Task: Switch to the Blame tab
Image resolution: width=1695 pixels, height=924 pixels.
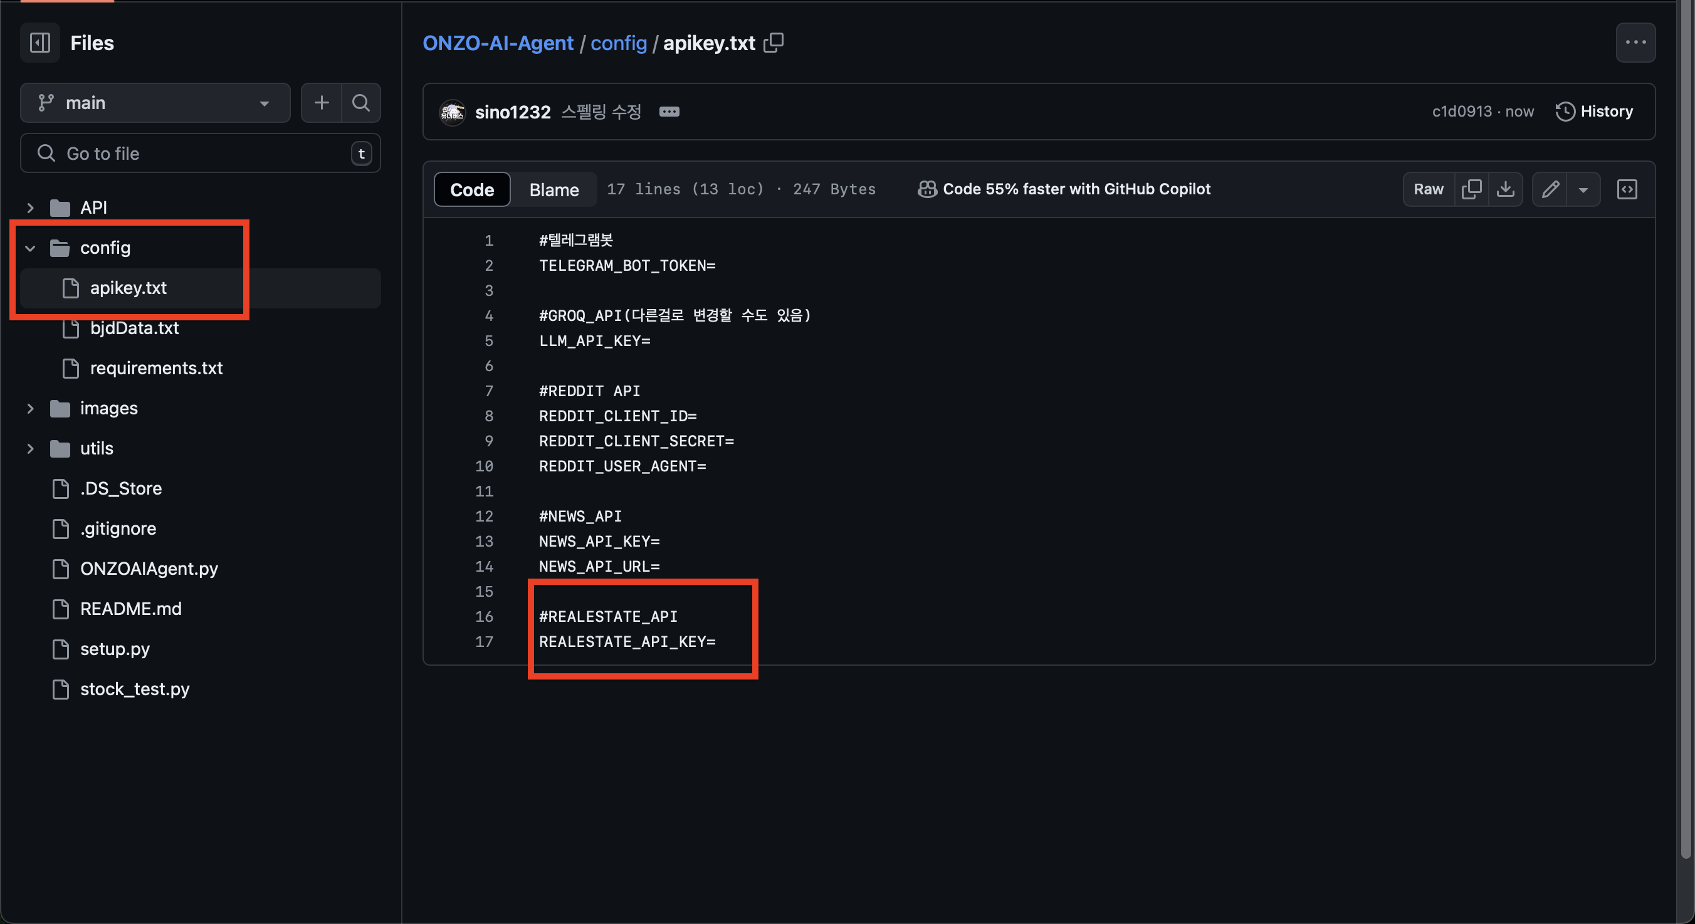Action: [x=554, y=189]
